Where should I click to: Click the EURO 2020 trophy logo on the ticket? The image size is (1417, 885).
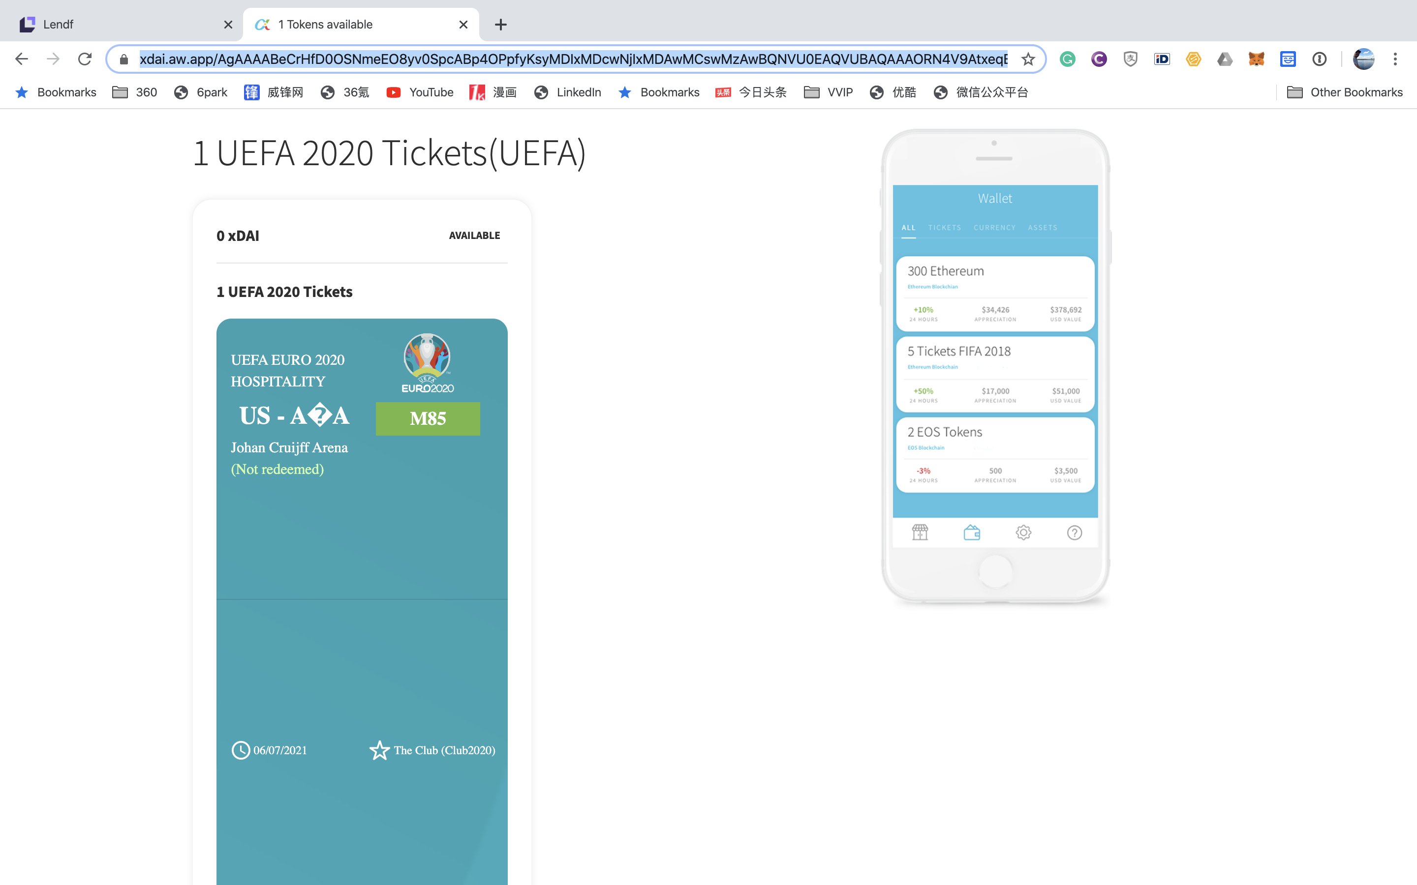[x=427, y=360]
